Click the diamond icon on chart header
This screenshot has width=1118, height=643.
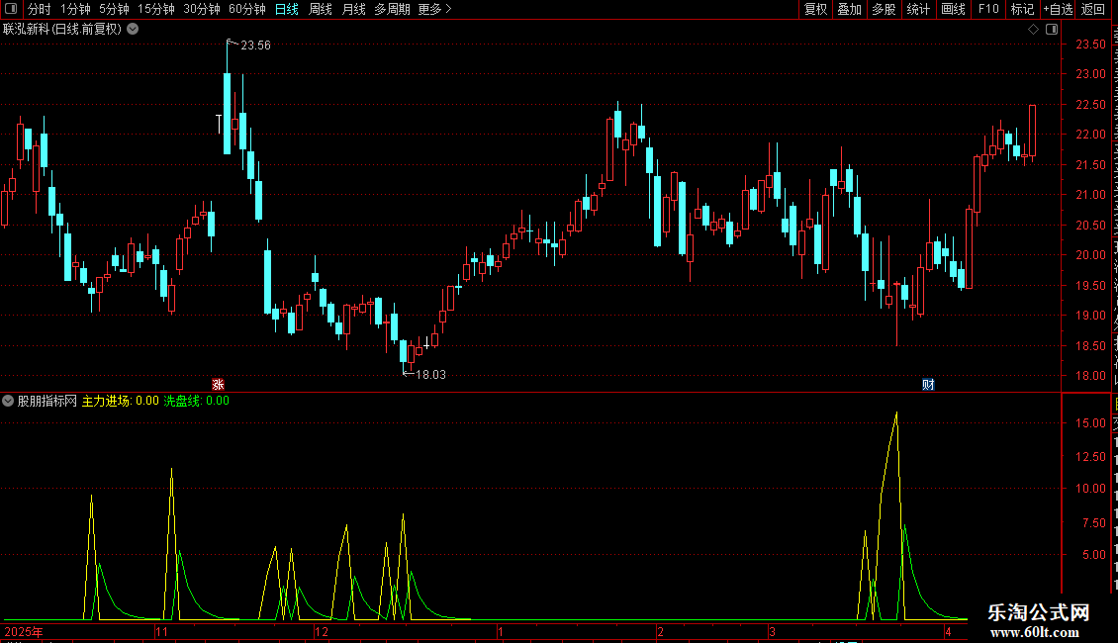coord(1033,30)
